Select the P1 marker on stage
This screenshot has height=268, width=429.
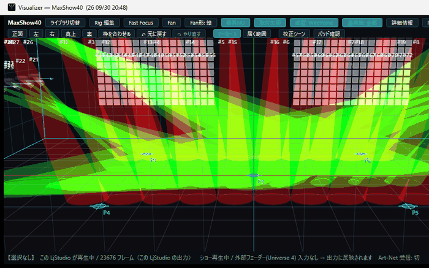(146, 154)
